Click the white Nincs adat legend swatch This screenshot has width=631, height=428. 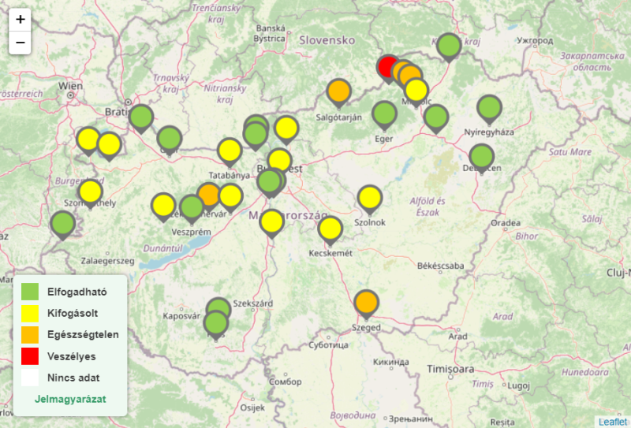click(30, 378)
